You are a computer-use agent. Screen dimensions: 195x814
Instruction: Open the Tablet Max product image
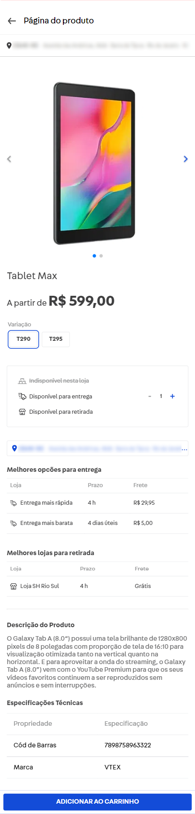click(94, 163)
